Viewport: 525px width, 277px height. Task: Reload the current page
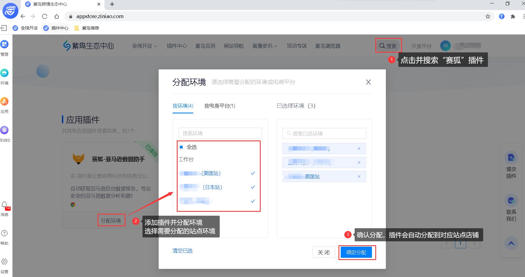(45, 16)
